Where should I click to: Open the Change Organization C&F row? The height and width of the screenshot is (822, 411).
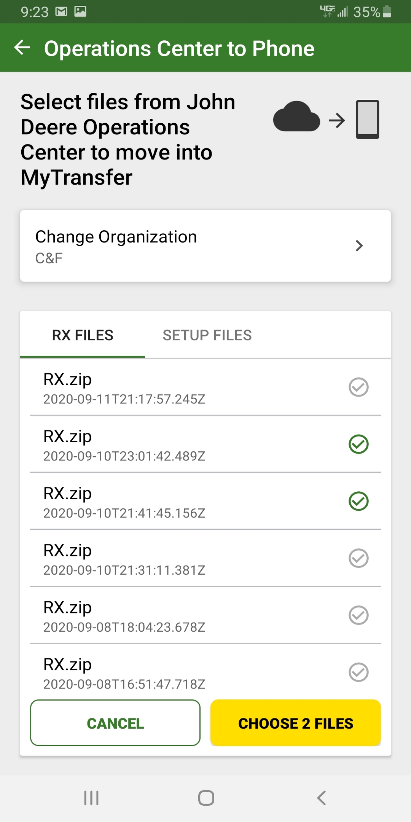point(205,246)
